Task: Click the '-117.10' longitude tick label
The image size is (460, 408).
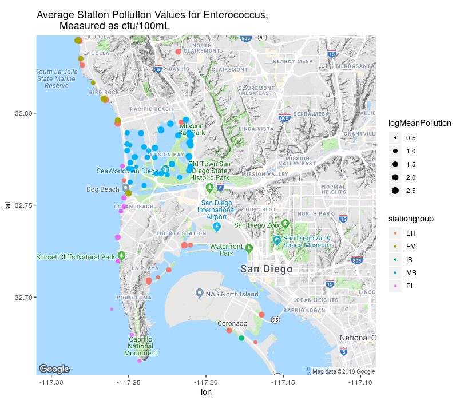Action: click(360, 382)
